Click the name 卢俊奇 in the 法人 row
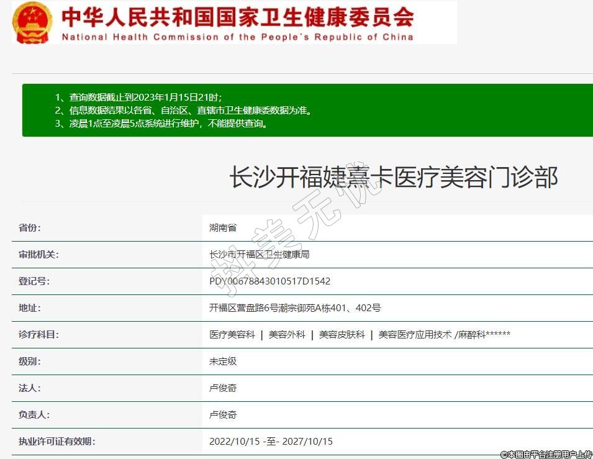This screenshot has width=593, height=459. 223,388
